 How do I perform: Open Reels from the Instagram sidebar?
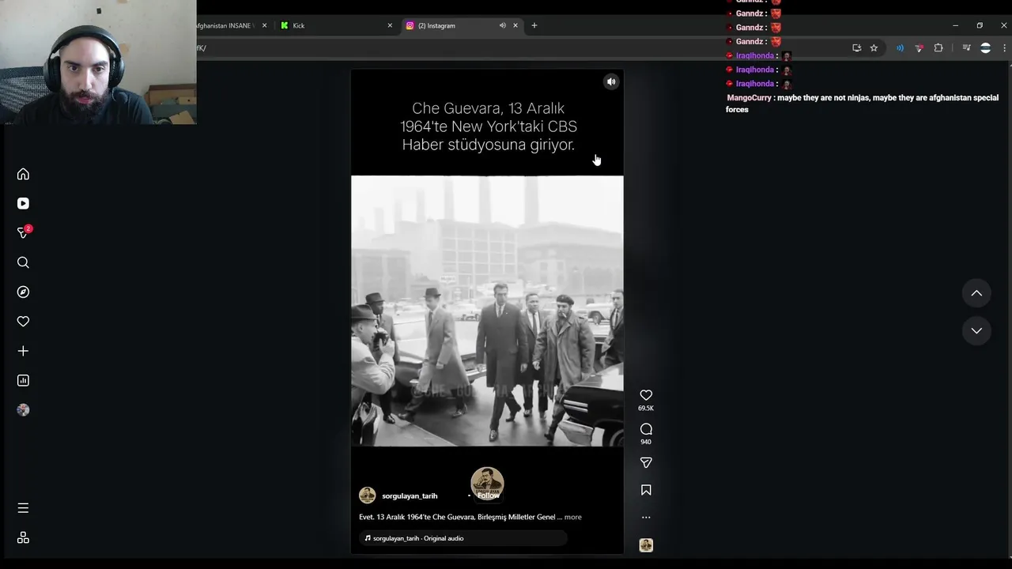[23, 203]
